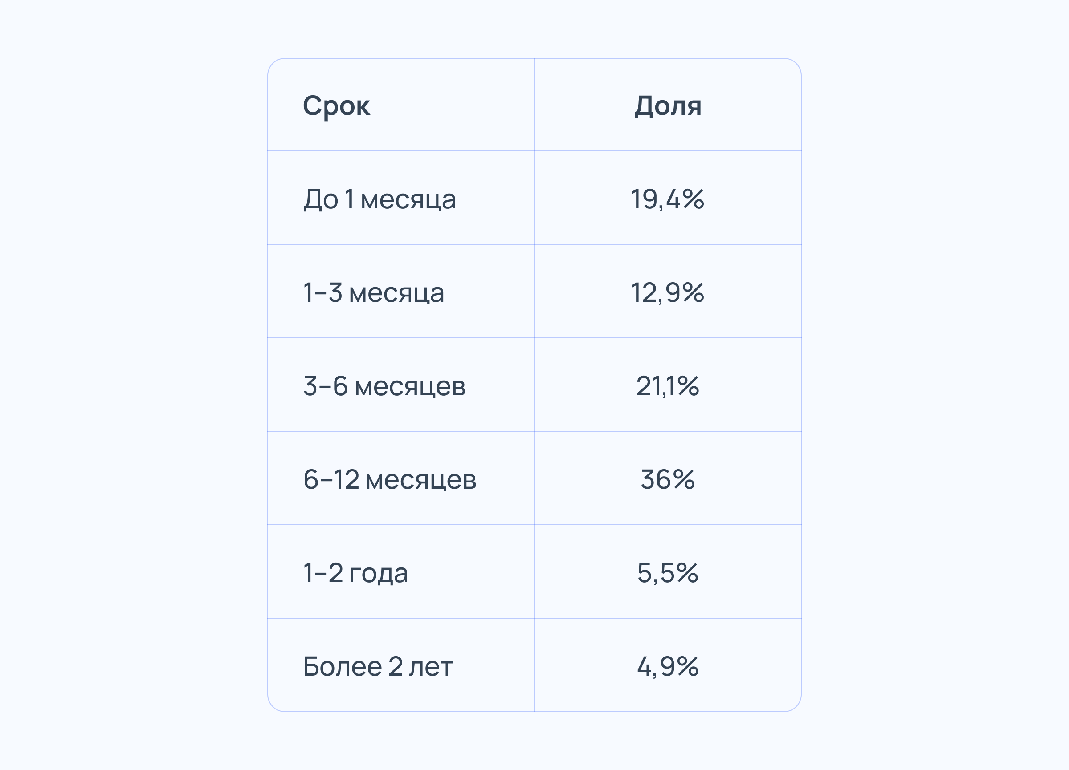Click the word 'Более' in last row
Screen dimensions: 1069x770
pyautogui.click(x=342, y=666)
